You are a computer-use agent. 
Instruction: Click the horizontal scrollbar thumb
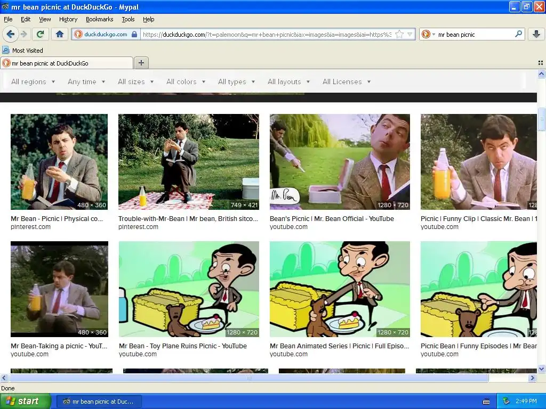pos(248,378)
